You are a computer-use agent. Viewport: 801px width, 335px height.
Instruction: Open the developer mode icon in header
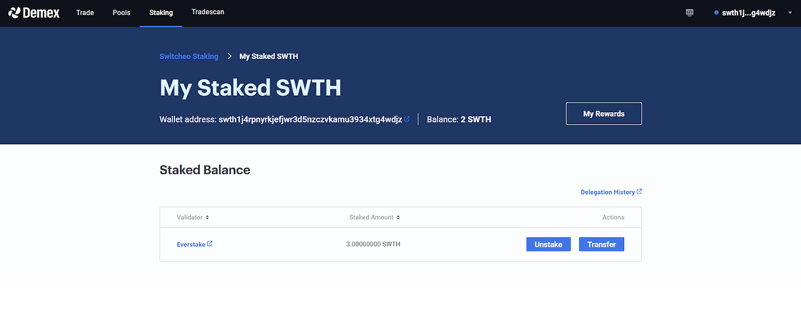(x=690, y=13)
